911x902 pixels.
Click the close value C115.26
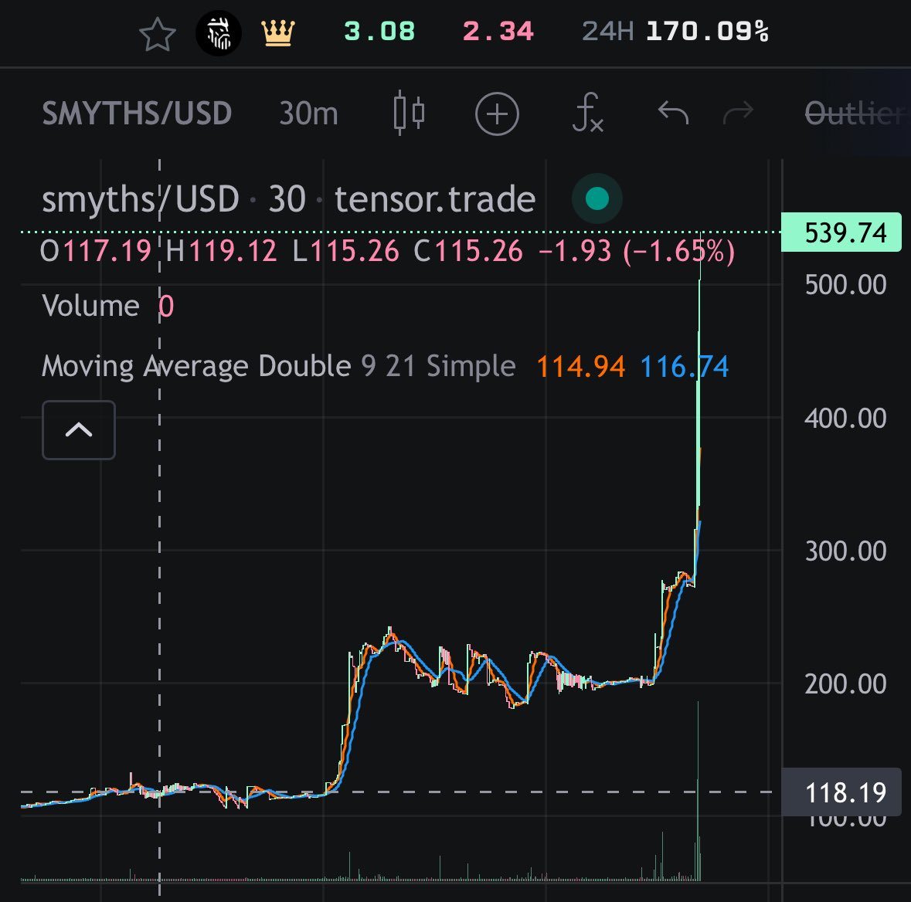click(468, 252)
